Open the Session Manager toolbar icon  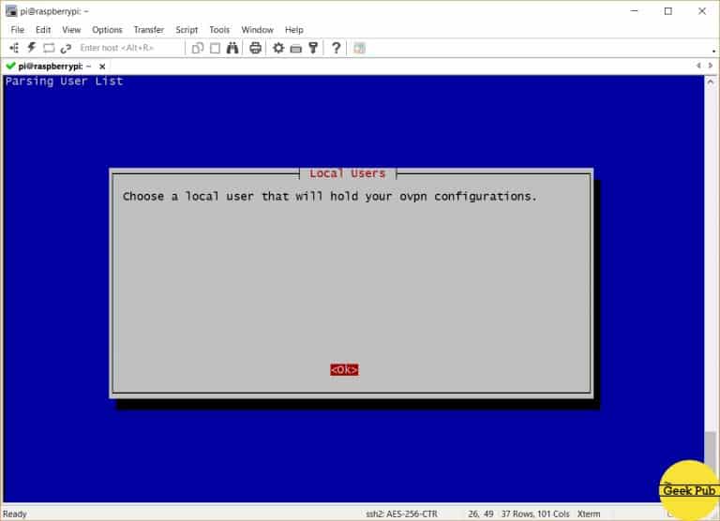(x=14, y=48)
